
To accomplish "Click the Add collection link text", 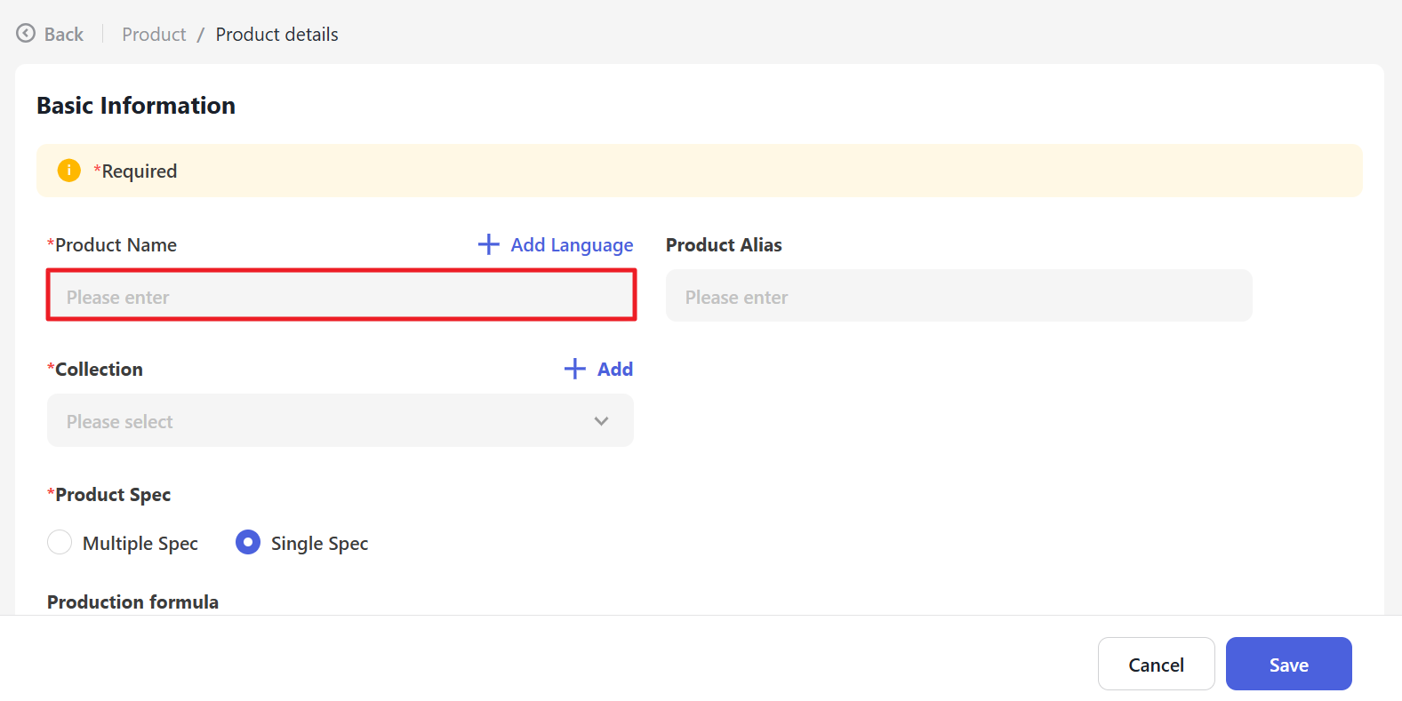I will coord(614,370).
